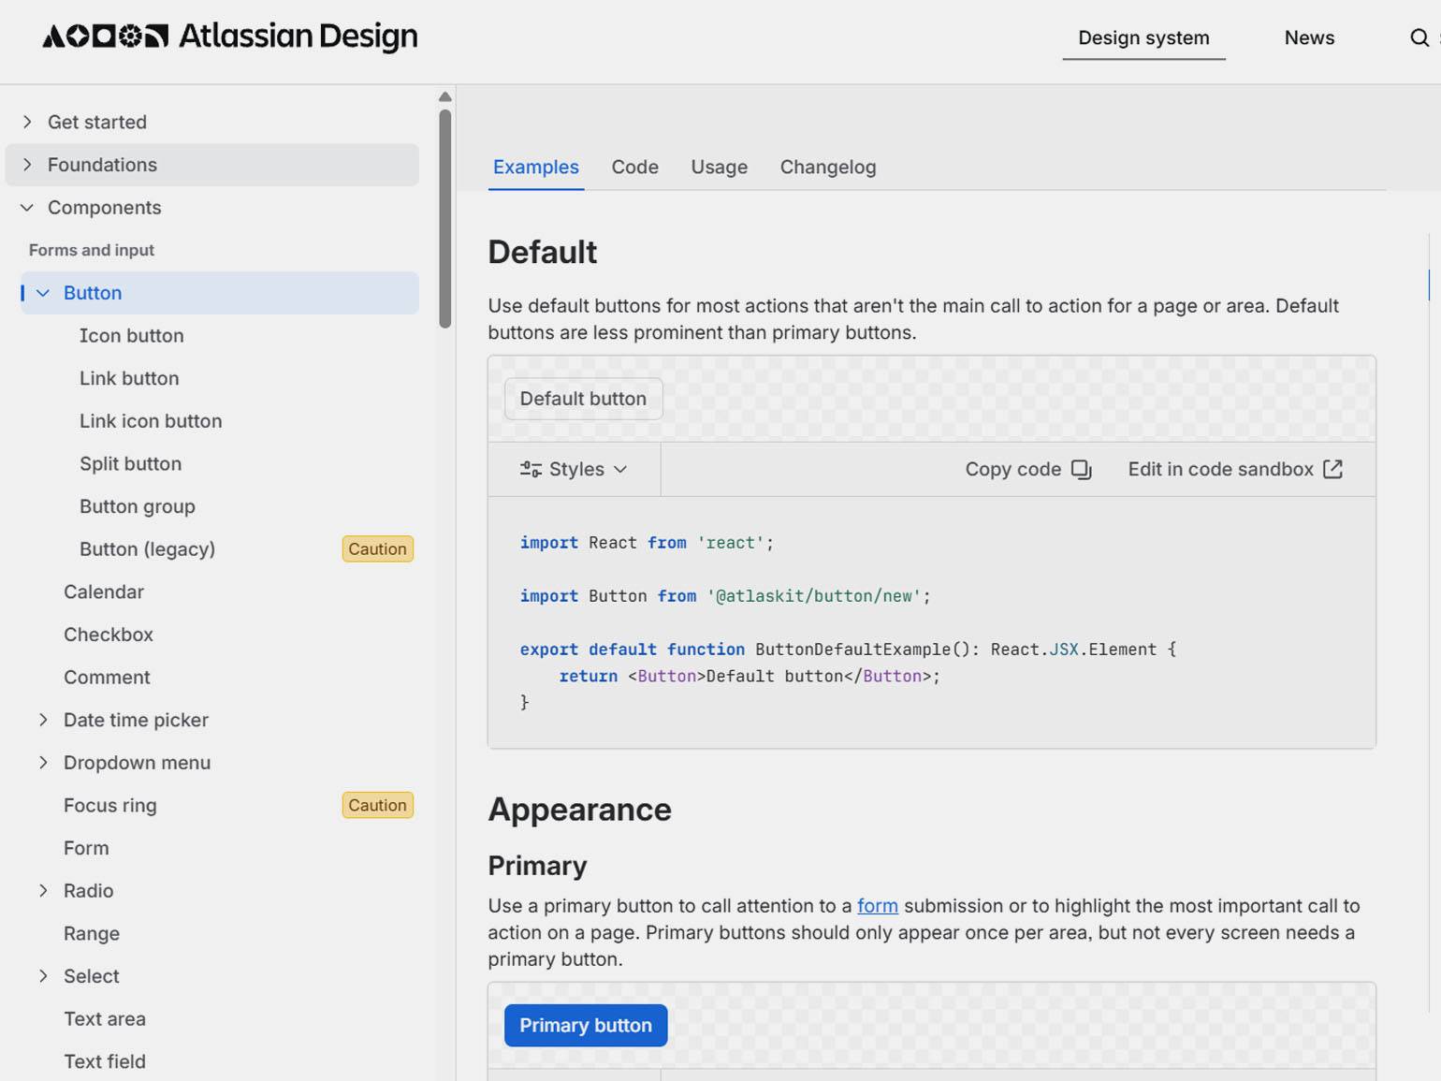
Task: Click the Primary subheading
Action: click(x=537, y=866)
